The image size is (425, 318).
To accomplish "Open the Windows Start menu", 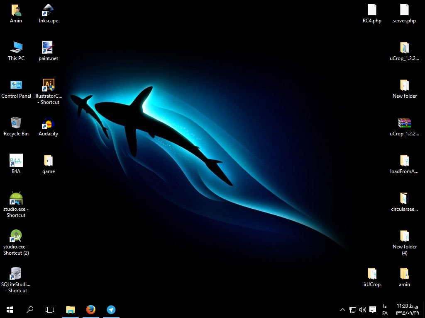I will [x=10, y=309].
